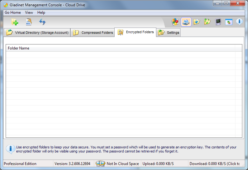248x170 pixels.
Task: Click the 'Professional Edition' status bar text
Action: pos(20,164)
